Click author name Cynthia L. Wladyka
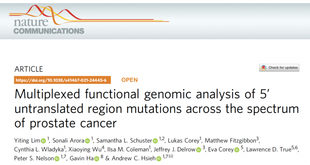 [x=39, y=150]
